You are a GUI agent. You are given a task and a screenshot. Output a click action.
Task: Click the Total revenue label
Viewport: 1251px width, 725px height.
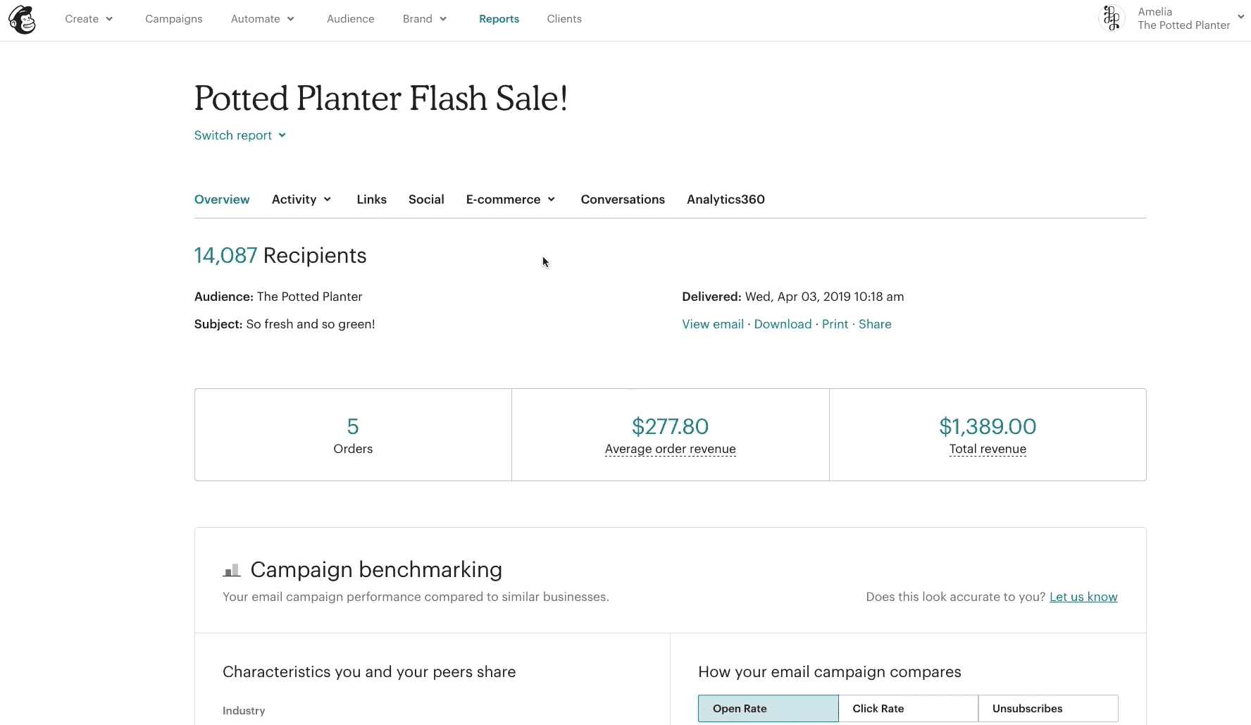pos(988,449)
